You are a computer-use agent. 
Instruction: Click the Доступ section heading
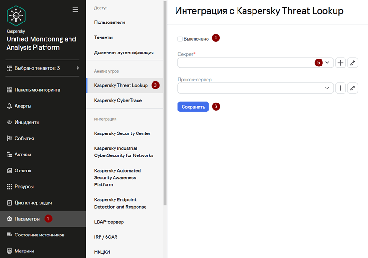[x=101, y=8]
